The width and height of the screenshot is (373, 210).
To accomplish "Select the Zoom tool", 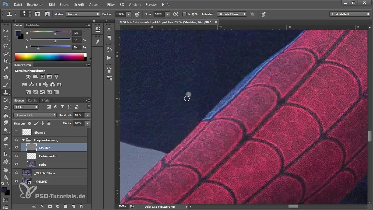I will click(x=6, y=177).
